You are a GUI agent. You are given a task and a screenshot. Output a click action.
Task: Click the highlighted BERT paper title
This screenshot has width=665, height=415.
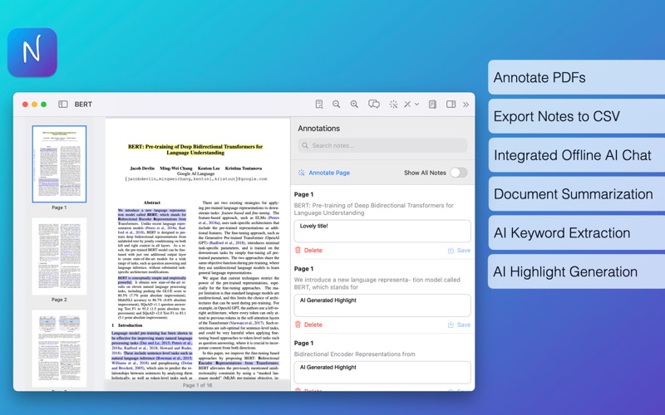click(195, 149)
